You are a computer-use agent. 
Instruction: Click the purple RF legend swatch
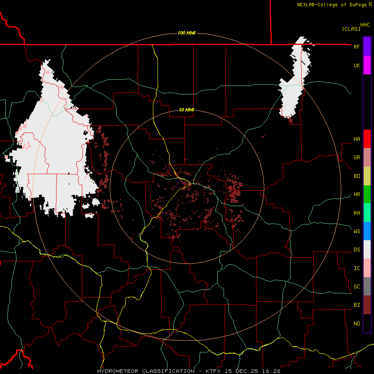(367, 46)
